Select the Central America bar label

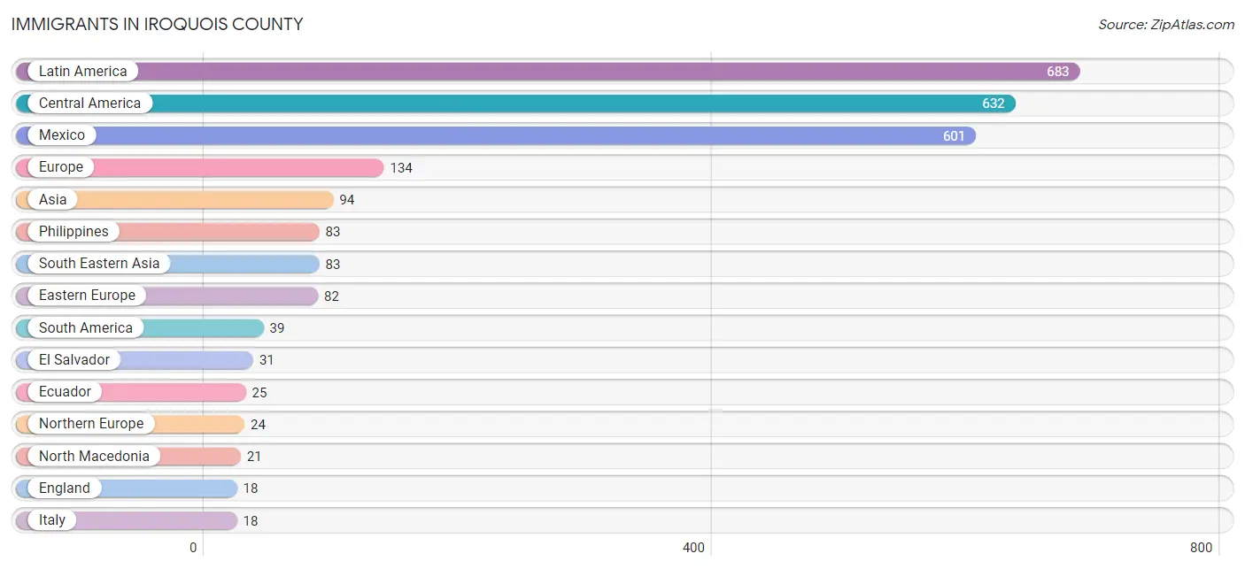pos(89,103)
